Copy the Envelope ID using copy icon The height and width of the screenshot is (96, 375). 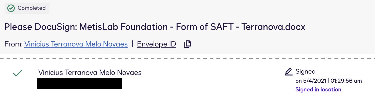pos(188,44)
